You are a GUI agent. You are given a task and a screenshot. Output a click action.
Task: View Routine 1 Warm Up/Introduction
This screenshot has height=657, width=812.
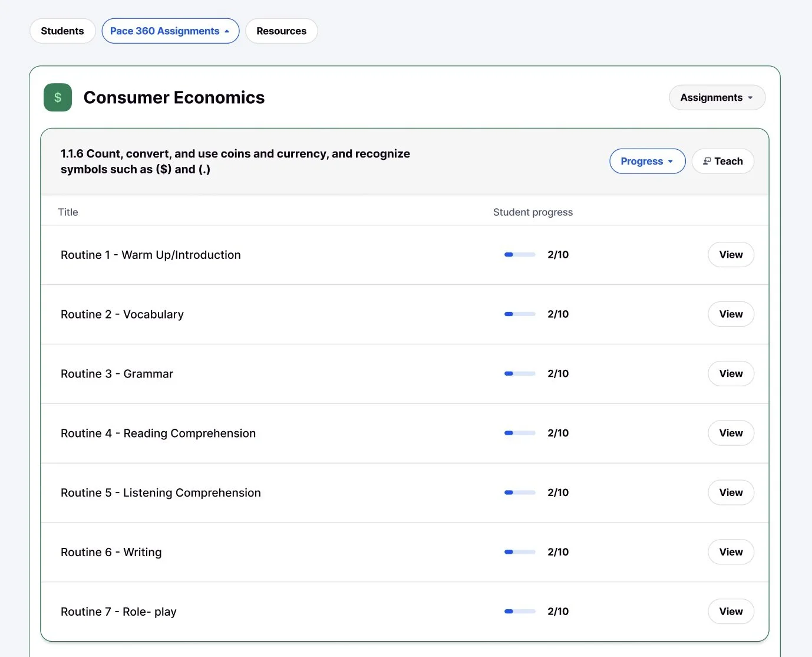click(731, 255)
